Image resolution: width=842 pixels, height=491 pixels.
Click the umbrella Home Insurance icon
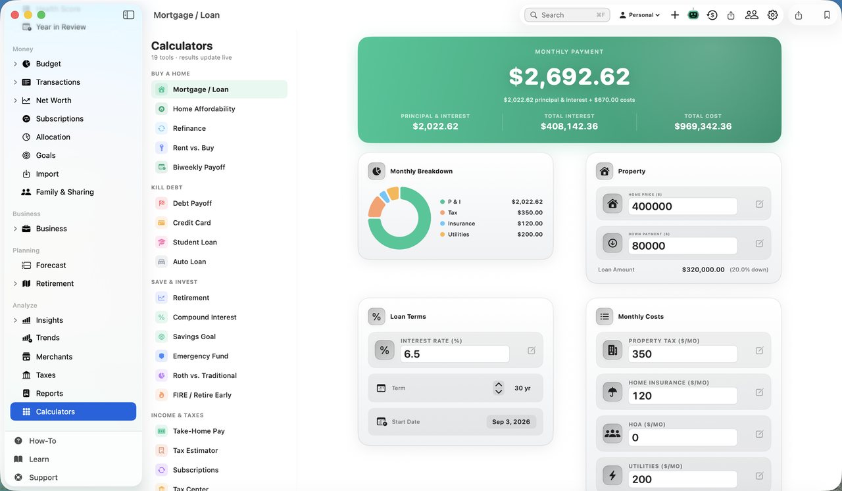pos(612,392)
